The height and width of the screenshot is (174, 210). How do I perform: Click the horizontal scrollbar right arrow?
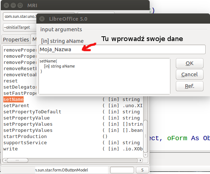click(140, 160)
